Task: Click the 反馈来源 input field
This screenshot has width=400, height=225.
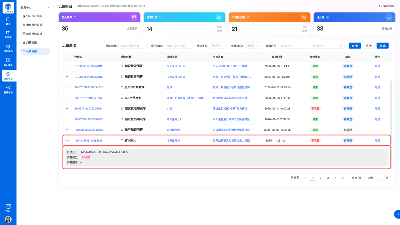Action: pos(132,46)
